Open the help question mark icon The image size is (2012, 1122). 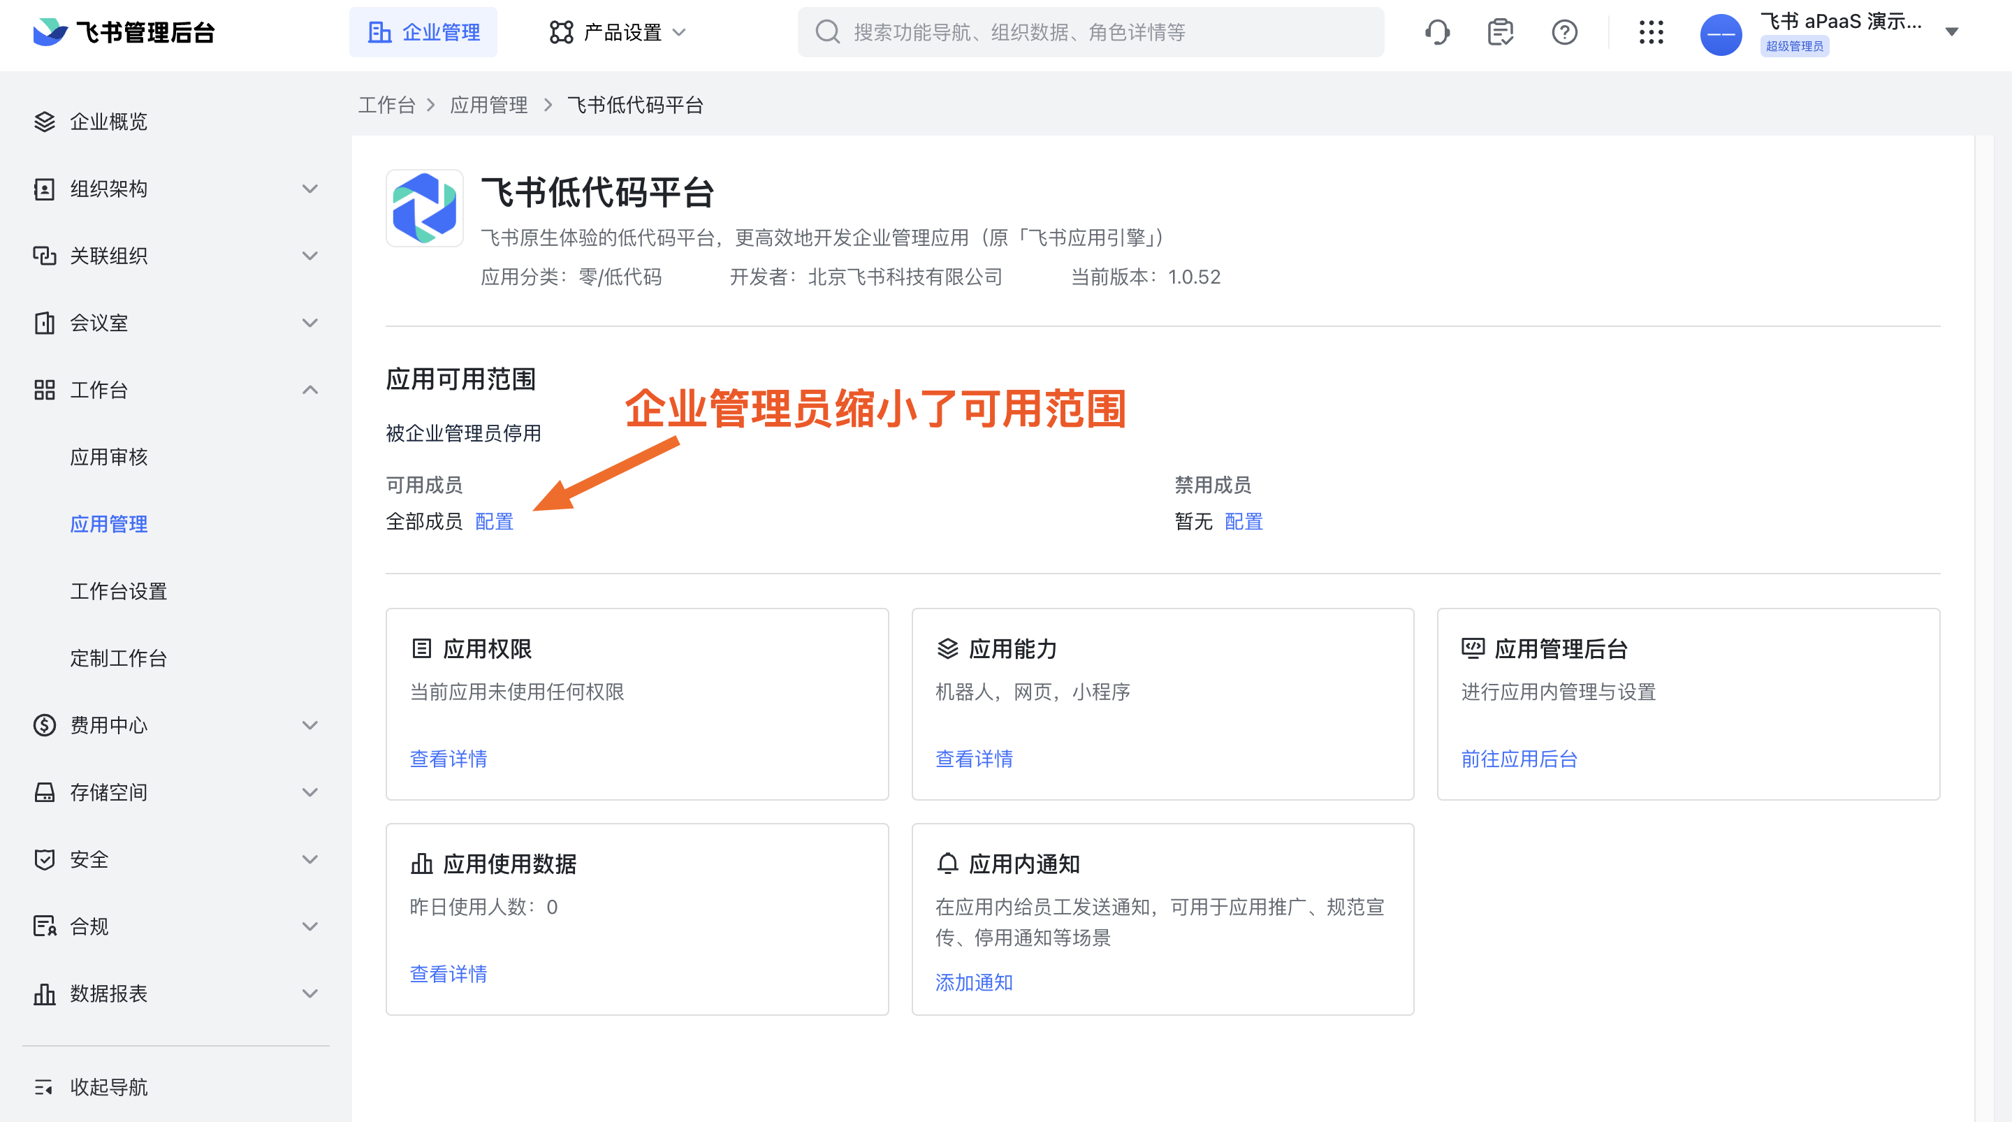coord(1564,32)
